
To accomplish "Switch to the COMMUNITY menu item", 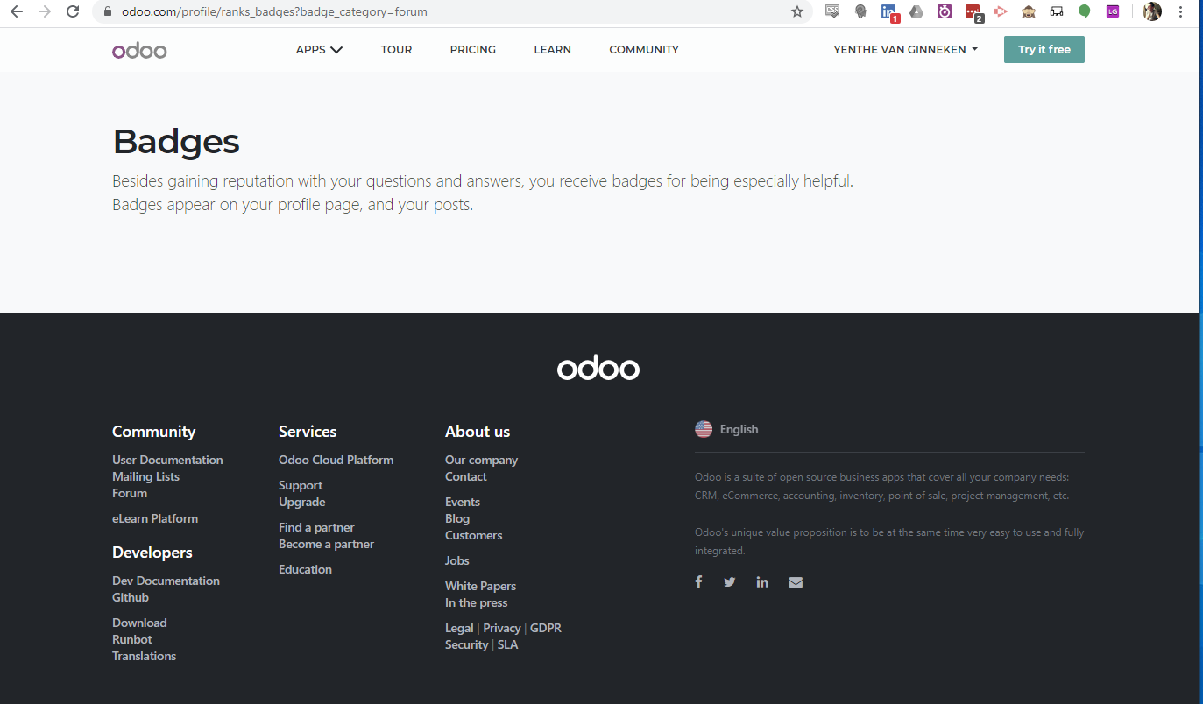I will (644, 50).
